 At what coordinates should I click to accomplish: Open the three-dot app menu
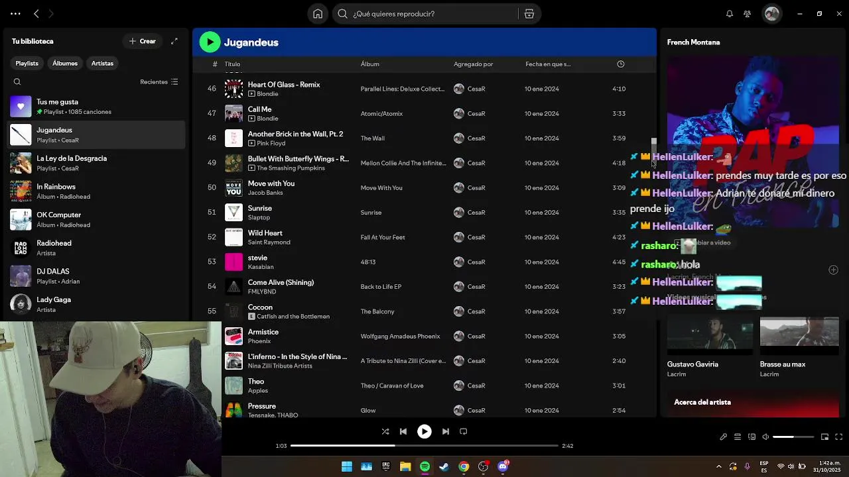(15, 14)
